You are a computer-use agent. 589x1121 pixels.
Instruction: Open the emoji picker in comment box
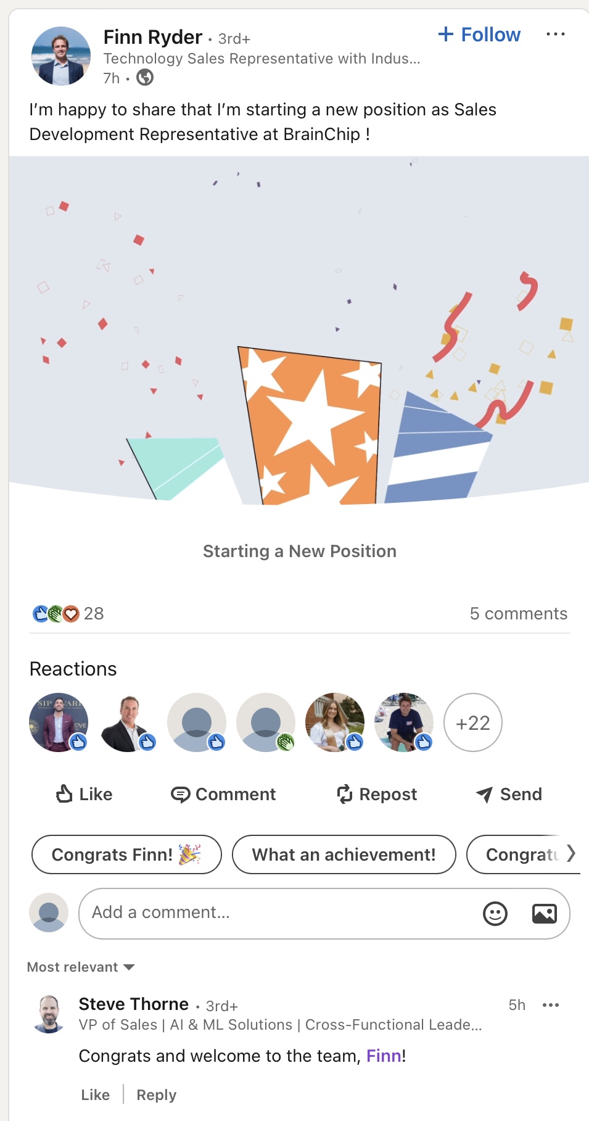(x=495, y=914)
